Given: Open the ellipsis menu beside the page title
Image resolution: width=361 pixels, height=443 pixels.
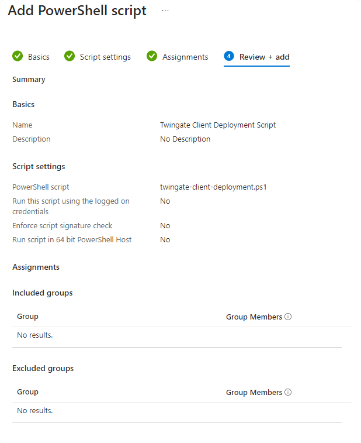Looking at the screenshot, I should (x=165, y=11).
